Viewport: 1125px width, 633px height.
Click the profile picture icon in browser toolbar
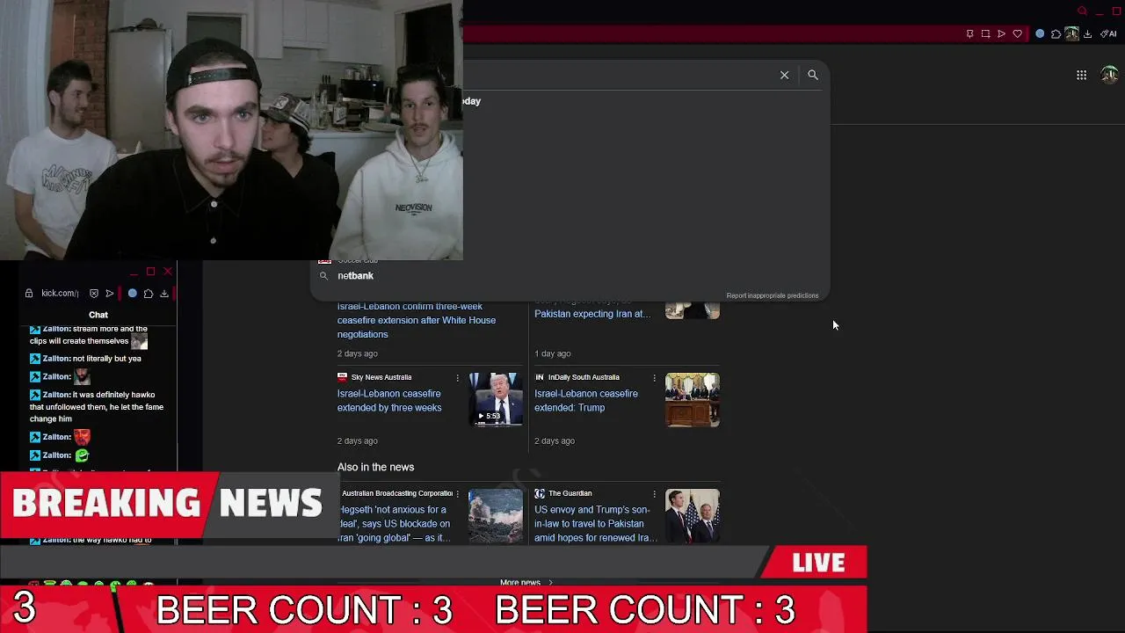(1071, 34)
